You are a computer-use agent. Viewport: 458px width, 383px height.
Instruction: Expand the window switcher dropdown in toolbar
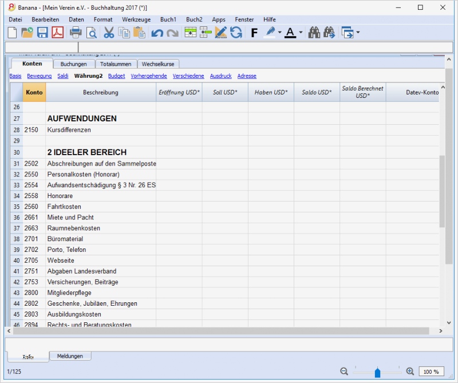pyautogui.click(x=358, y=33)
